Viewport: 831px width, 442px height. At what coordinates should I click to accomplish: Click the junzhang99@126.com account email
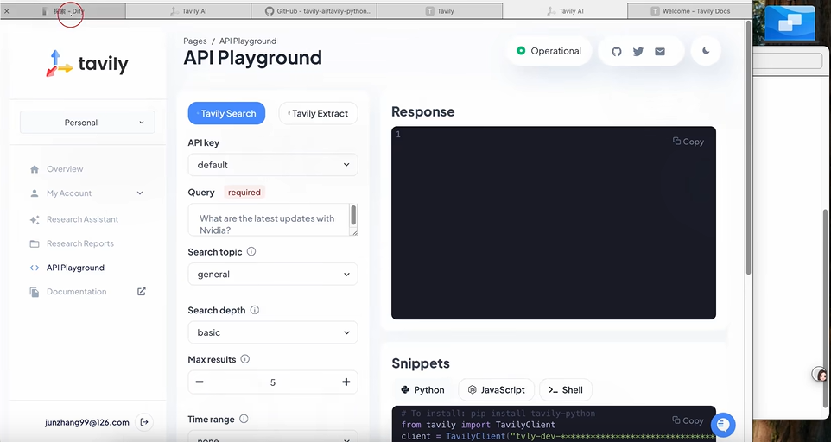click(x=87, y=422)
